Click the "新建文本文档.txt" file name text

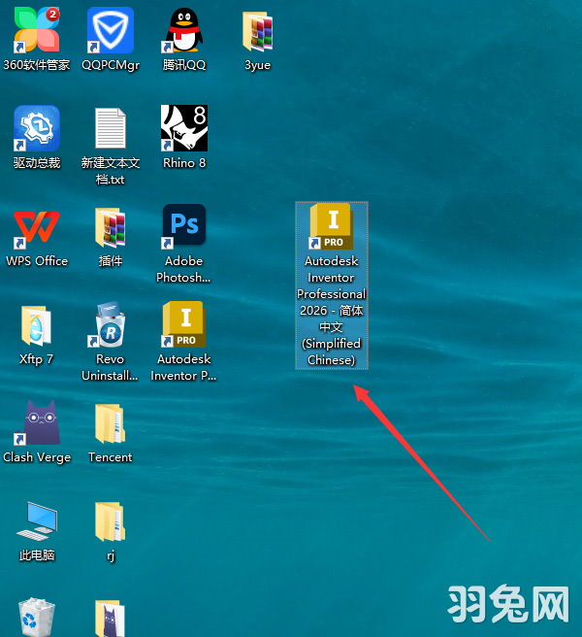111,171
